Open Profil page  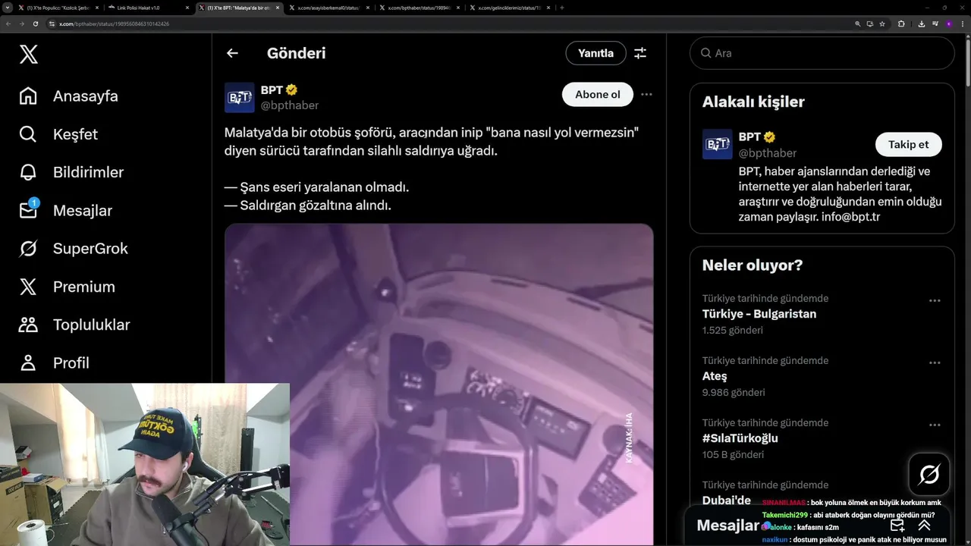(53, 362)
